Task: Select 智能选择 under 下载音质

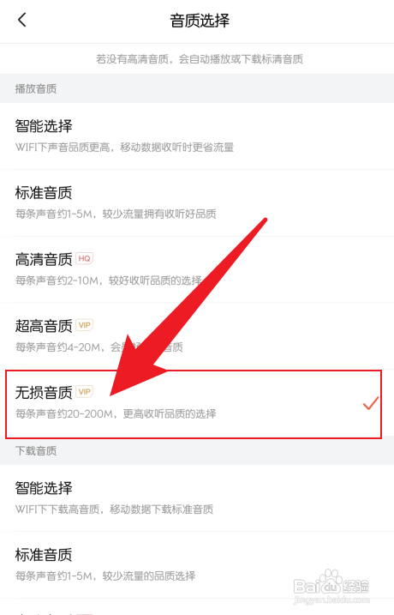Action: point(197,498)
